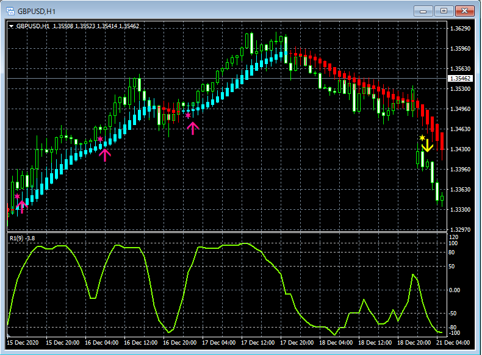
Task: Minimize the GBPUSD,H1 chart window
Action: tap(423, 11)
